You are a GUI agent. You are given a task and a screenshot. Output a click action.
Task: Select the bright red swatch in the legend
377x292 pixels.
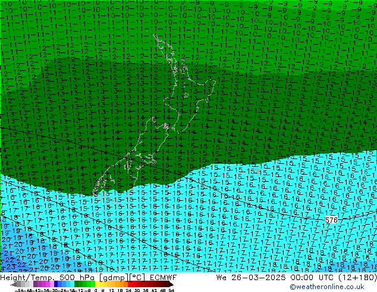pyautogui.click(x=138, y=284)
